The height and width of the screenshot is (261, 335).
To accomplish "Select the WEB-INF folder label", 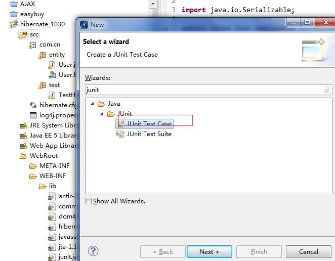I will pos(53,176).
